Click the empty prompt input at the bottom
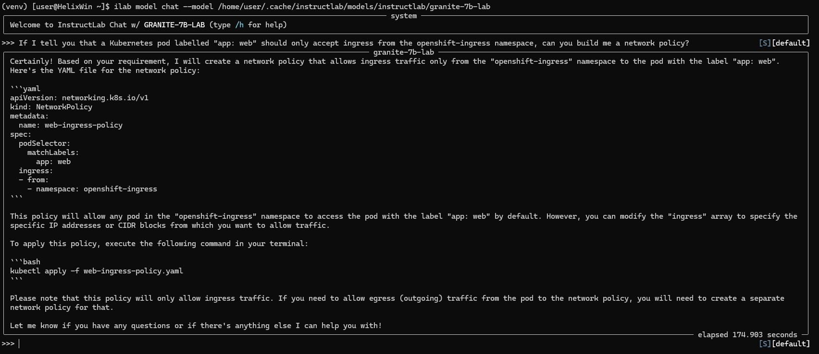Viewport: 819px width, 354px height. (385, 344)
